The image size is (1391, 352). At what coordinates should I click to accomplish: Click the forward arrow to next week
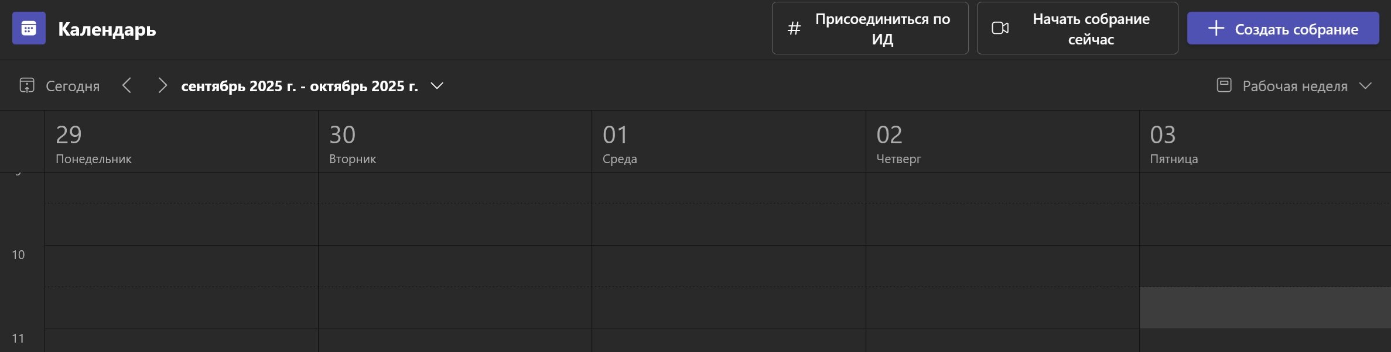point(163,85)
